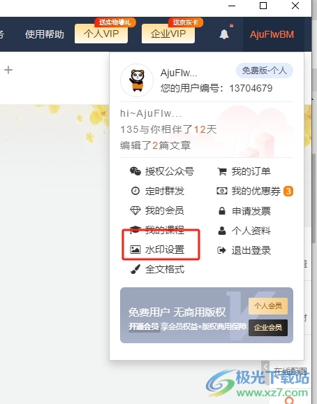Click the 个人会员 button in banner

268,306
